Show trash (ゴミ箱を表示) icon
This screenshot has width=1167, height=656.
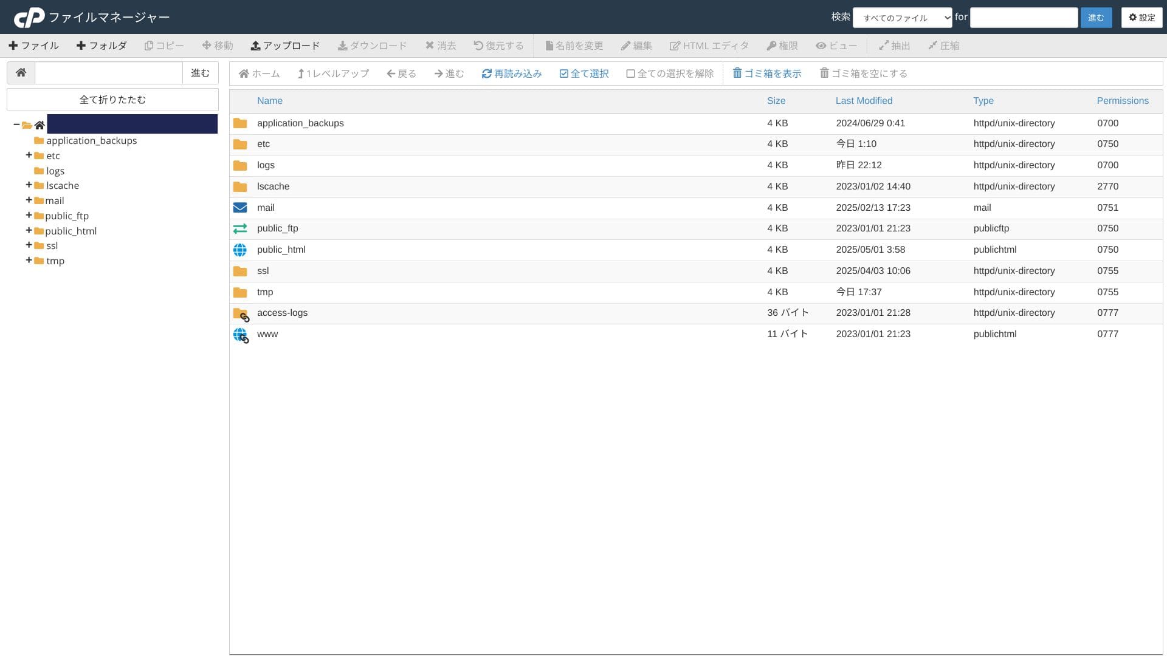coord(737,73)
